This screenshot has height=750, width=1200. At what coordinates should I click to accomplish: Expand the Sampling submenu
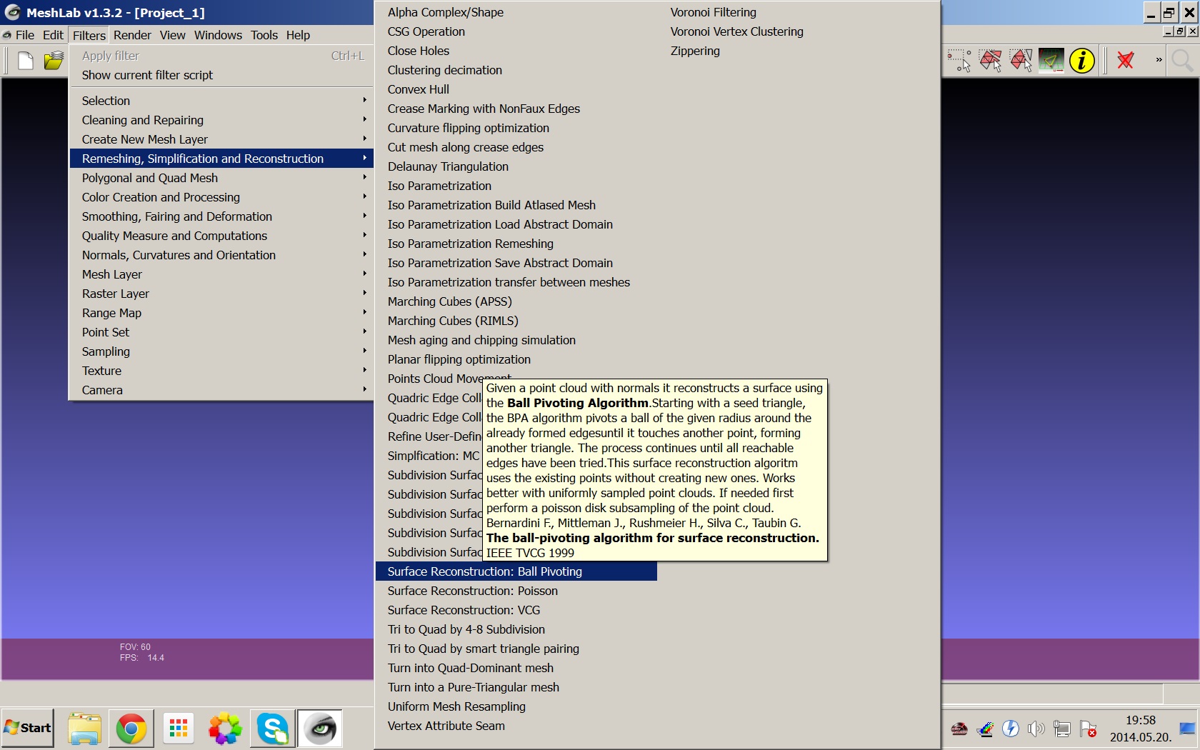[221, 351]
